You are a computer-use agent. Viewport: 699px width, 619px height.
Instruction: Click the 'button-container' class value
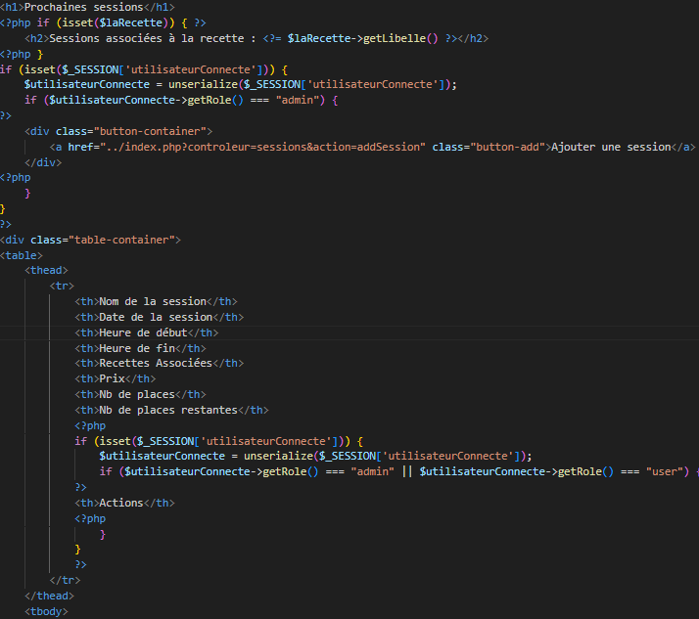[x=150, y=131]
